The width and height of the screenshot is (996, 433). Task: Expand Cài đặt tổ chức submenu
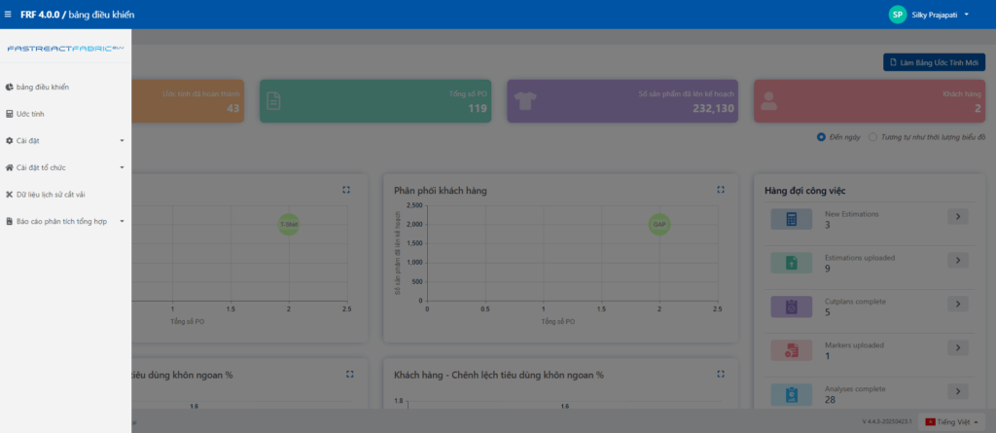66,167
